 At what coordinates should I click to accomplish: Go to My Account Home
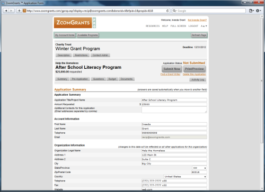point(65,35)
